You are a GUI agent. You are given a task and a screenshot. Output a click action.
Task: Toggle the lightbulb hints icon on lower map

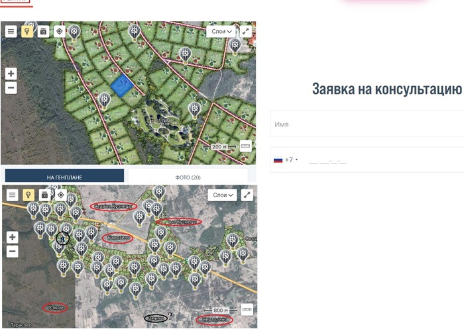[x=29, y=195]
